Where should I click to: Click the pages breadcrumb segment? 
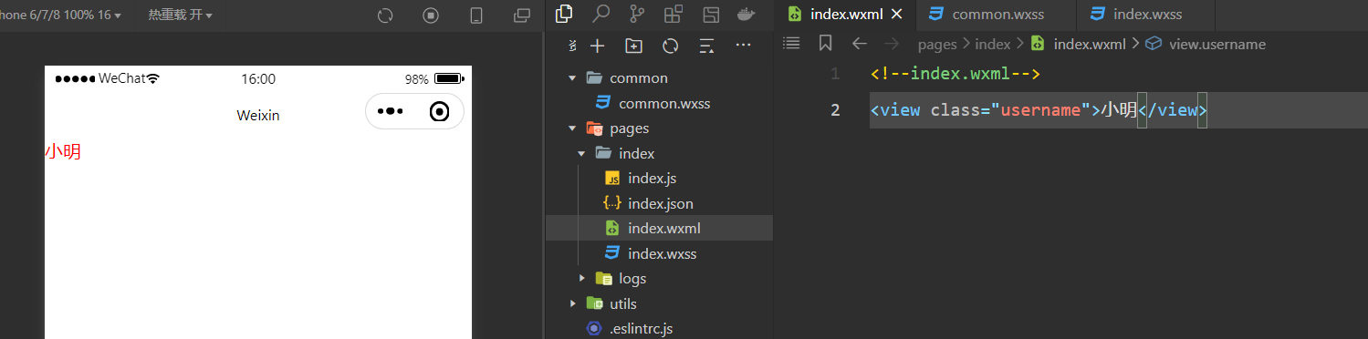click(x=937, y=44)
